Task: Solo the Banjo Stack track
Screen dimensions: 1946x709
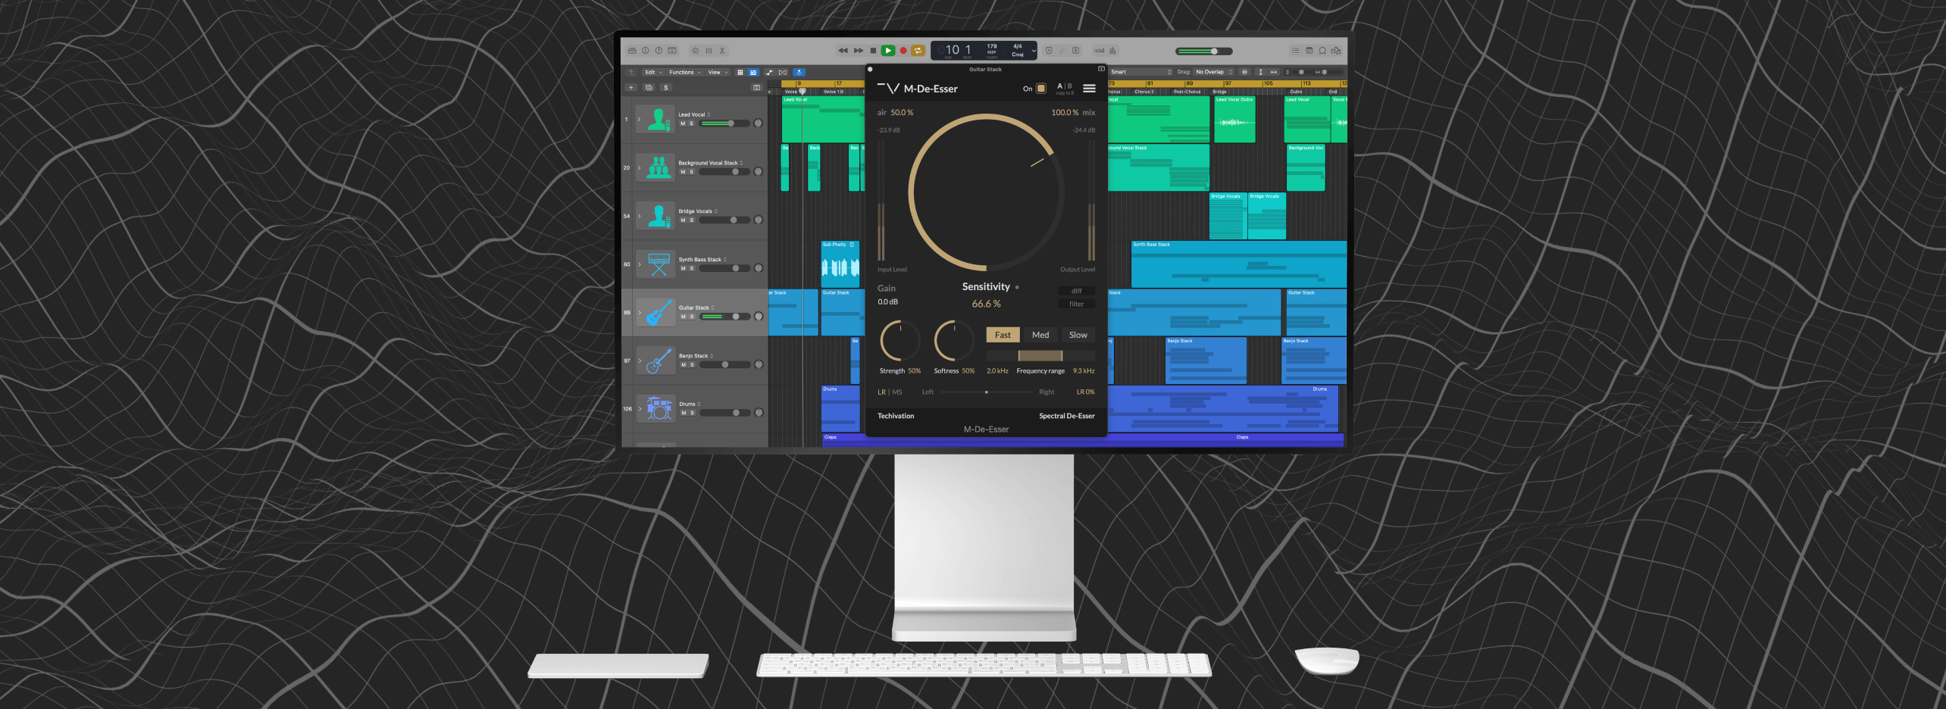Action: coord(692,365)
